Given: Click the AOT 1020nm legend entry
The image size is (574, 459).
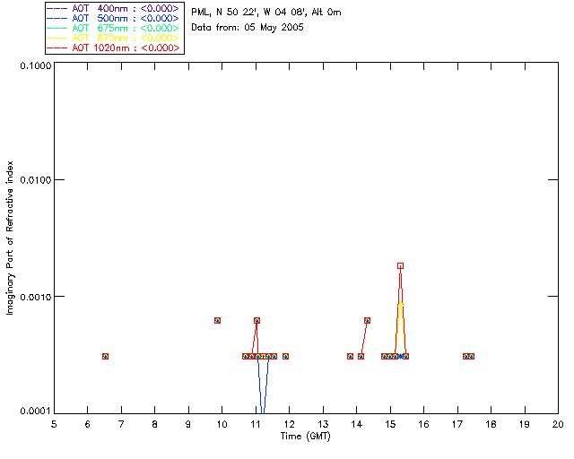Looking at the screenshot, I should click(x=113, y=48).
